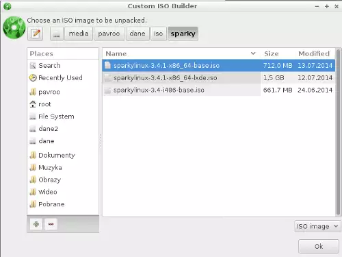
Task: Select the file name sparkylinux-3.4.1-x86_64-lxde.iso
Action: (x=166, y=78)
